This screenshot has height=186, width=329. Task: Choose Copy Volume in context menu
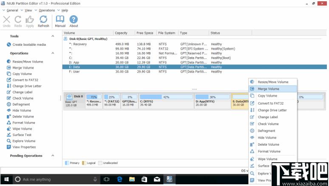point(273,96)
